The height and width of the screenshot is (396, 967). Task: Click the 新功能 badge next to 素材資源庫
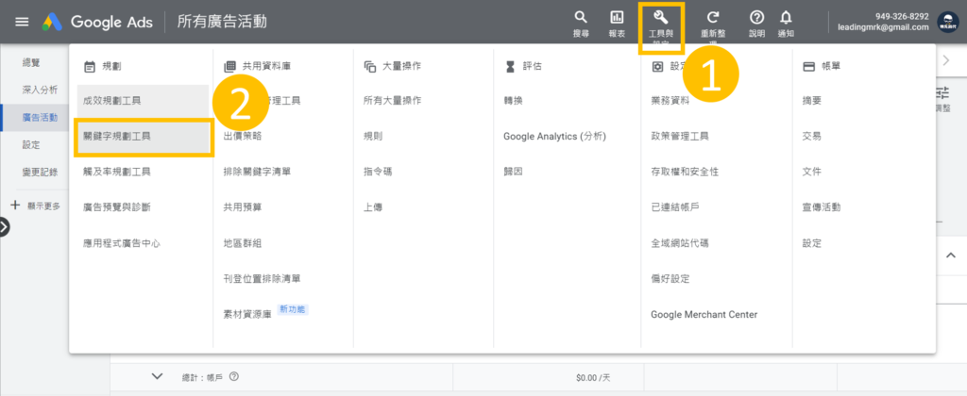coord(293,310)
